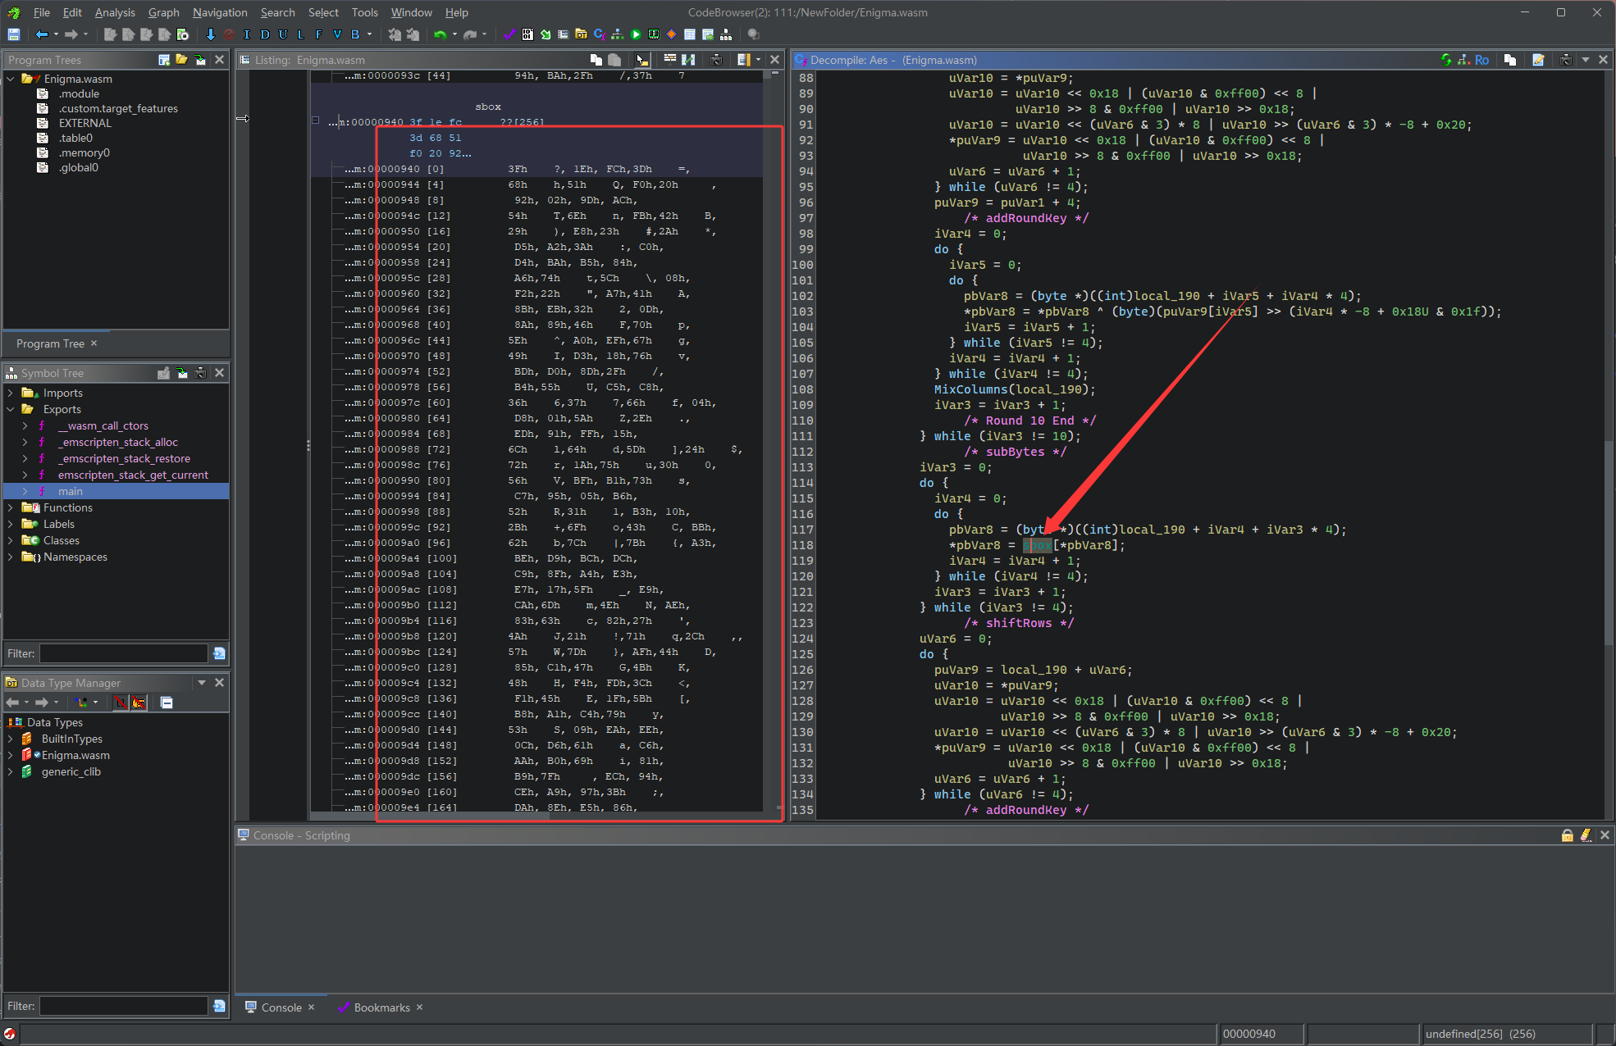Screen dimensions: 1616x1046
Task: Open Data Type Manager filter options icon
Action: [x=219, y=1006]
